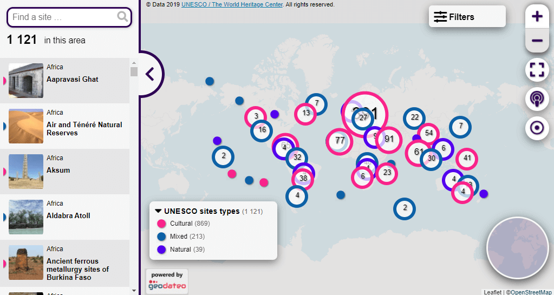Click the cluster marker labeled 54

(428, 134)
